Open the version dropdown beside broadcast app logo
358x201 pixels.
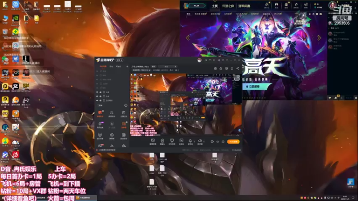pos(119,60)
